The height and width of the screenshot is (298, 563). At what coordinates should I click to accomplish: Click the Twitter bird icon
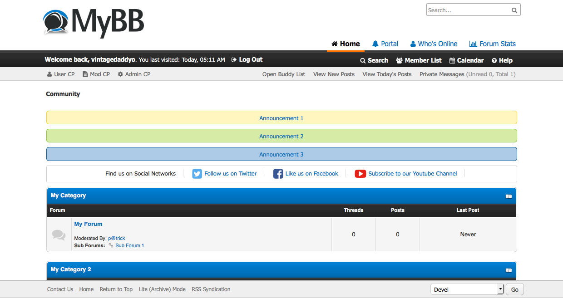point(197,174)
